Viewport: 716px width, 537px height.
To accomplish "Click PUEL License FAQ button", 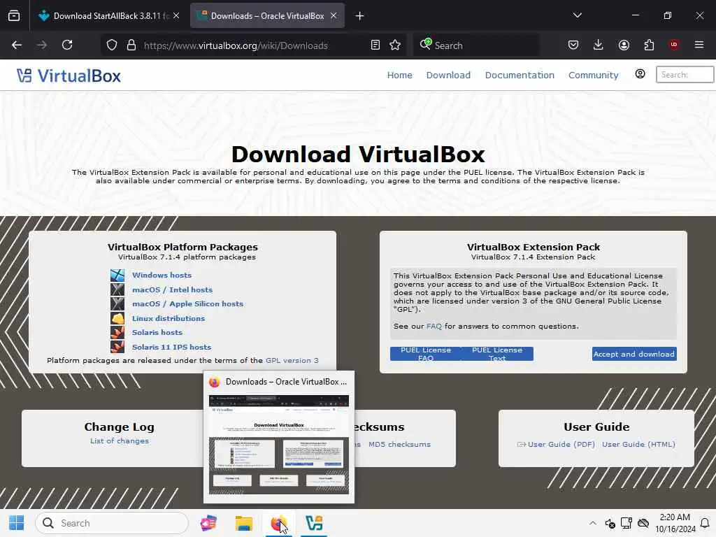I will pos(426,354).
